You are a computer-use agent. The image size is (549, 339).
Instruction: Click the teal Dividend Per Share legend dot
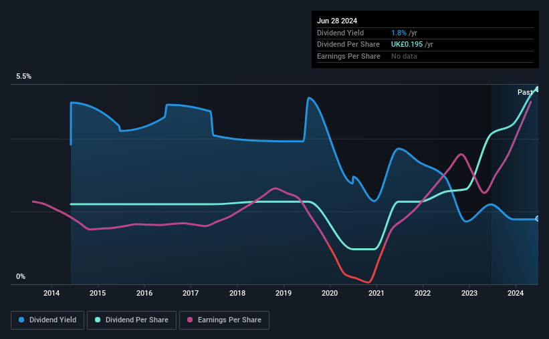point(98,320)
